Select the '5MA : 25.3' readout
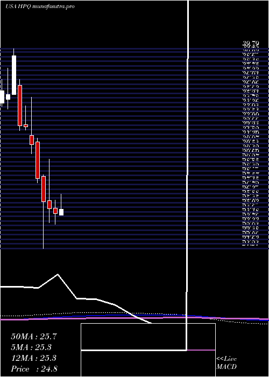The image size is (269, 377). (32, 347)
